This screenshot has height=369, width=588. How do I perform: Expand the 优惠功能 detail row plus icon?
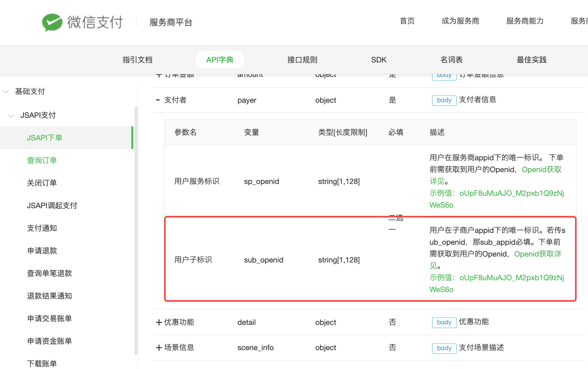point(159,322)
